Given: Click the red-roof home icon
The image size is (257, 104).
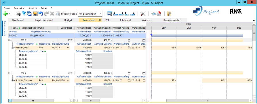Looking at the screenshot, I should click(x=159, y=14).
